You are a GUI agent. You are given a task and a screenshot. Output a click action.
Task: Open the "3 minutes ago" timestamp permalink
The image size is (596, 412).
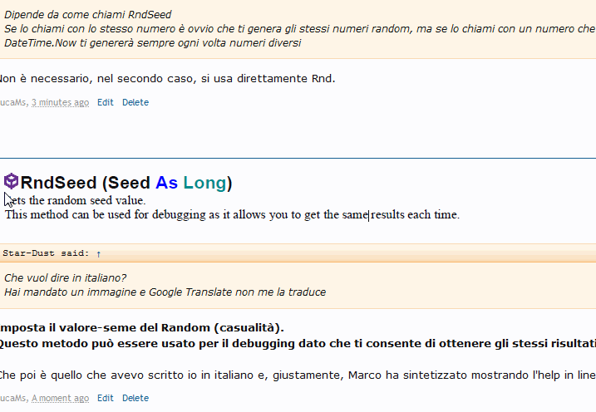[60, 102]
